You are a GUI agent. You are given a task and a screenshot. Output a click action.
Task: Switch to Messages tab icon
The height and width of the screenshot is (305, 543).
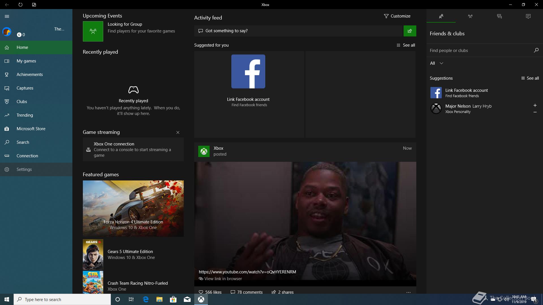(x=499, y=16)
